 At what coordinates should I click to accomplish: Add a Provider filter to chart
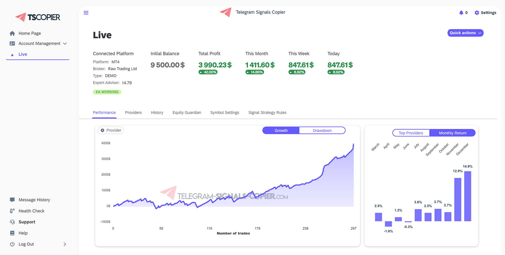pyautogui.click(x=111, y=130)
